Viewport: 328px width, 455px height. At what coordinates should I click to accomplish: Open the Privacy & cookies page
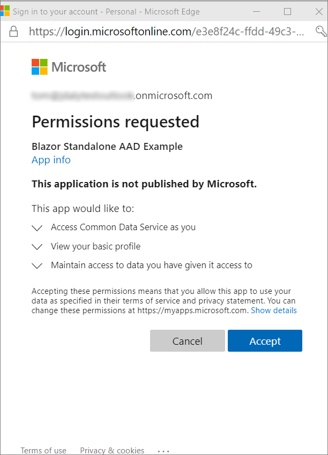(112, 450)
